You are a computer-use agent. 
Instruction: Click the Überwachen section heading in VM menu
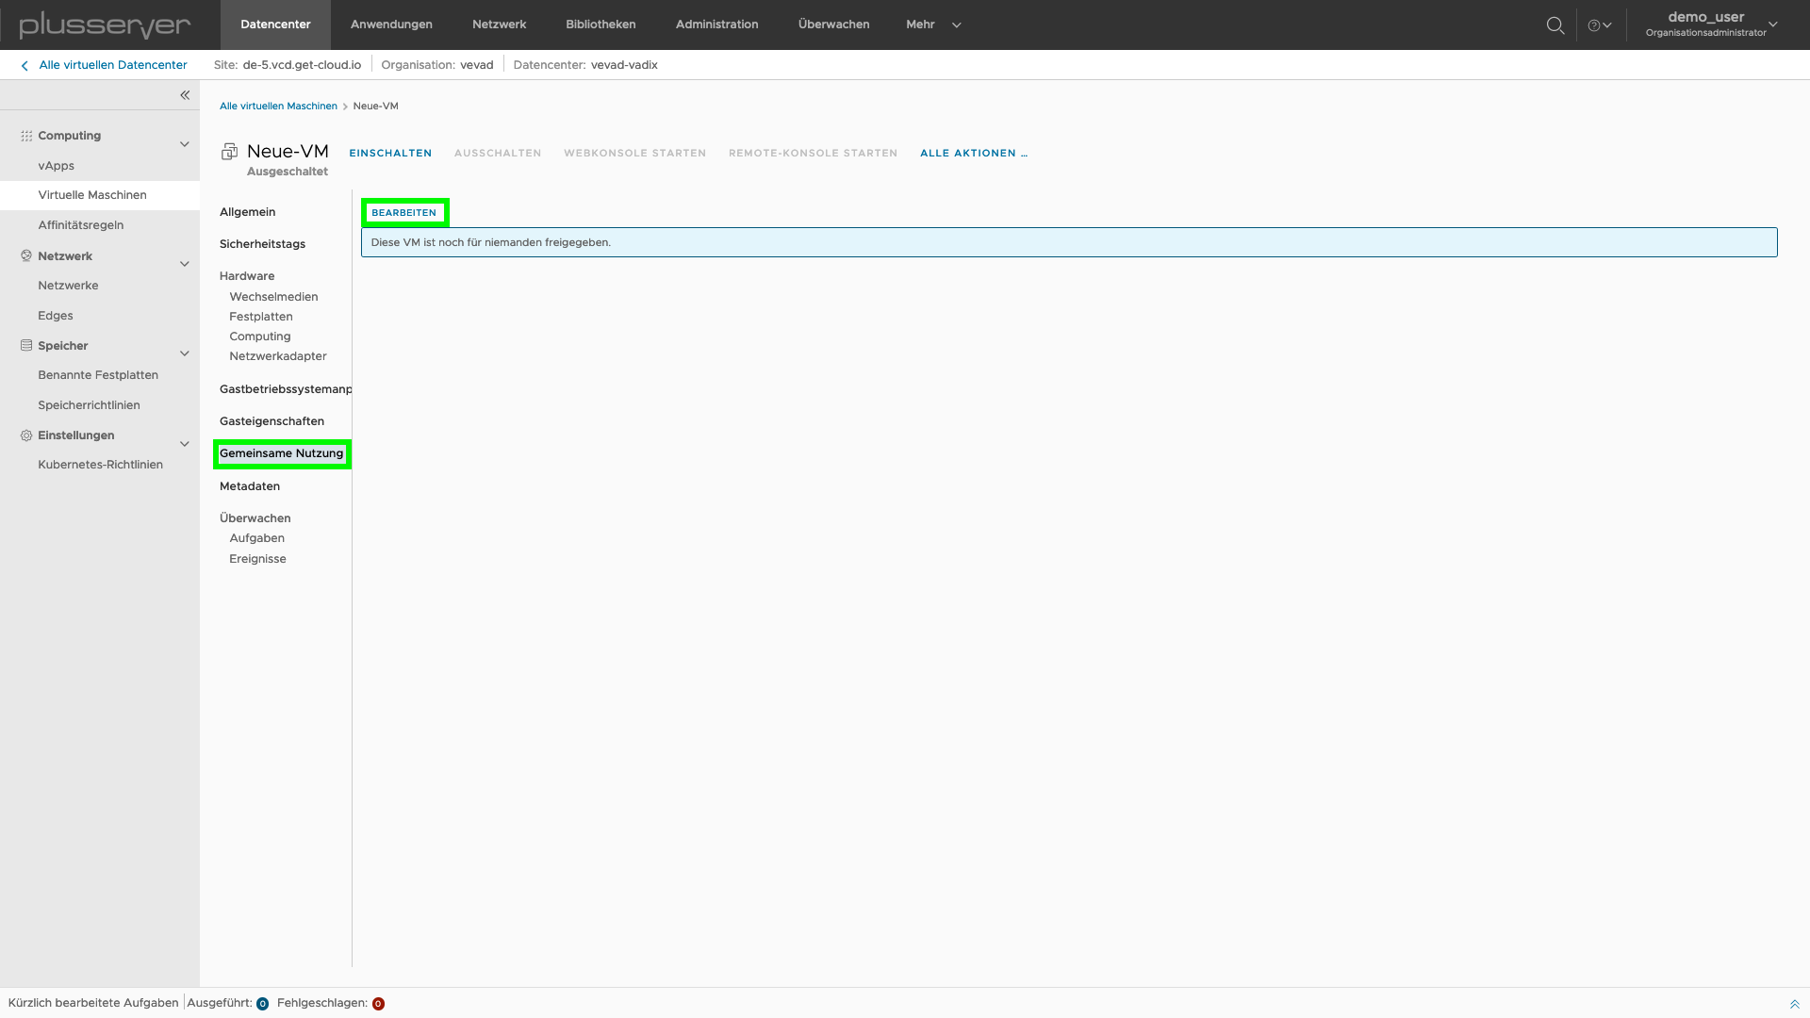coord(255,518)
